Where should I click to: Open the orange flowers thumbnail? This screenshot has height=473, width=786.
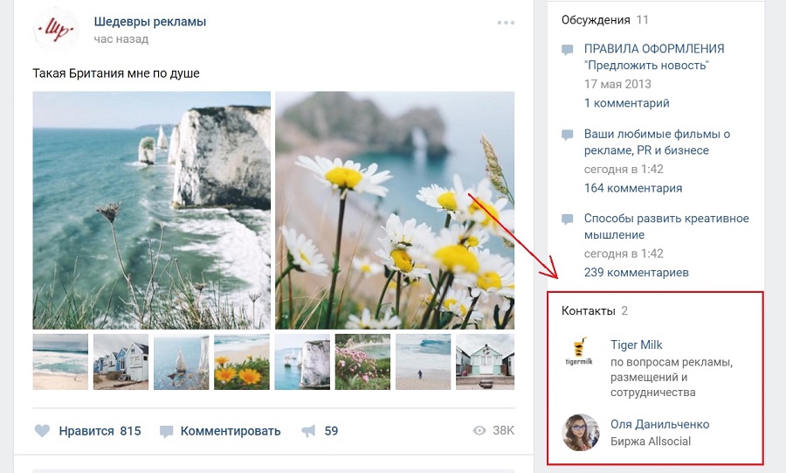(241, 362)
